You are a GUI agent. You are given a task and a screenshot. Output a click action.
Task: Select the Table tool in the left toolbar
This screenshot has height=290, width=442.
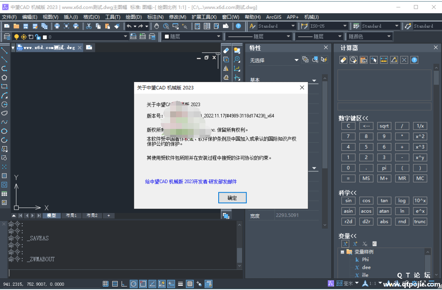tap(4, 194)
